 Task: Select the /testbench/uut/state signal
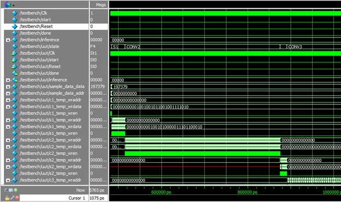click(39, 46)
